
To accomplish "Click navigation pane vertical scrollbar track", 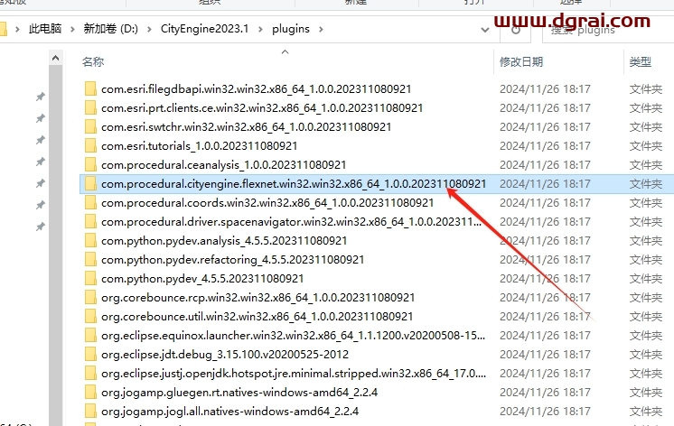I will (55, 245).
